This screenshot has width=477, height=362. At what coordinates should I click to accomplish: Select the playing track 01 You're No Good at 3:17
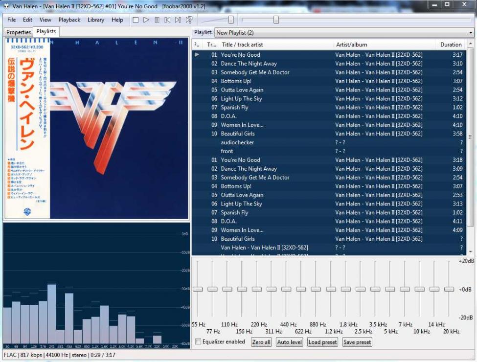click(x=329, y=55)
